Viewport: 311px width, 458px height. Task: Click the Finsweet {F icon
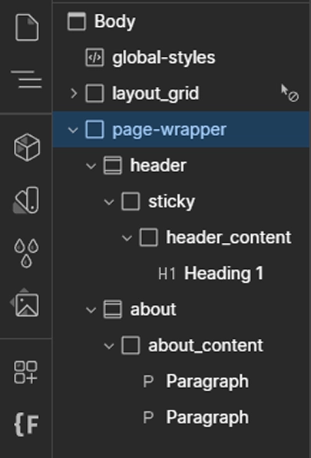click(27, 425)
